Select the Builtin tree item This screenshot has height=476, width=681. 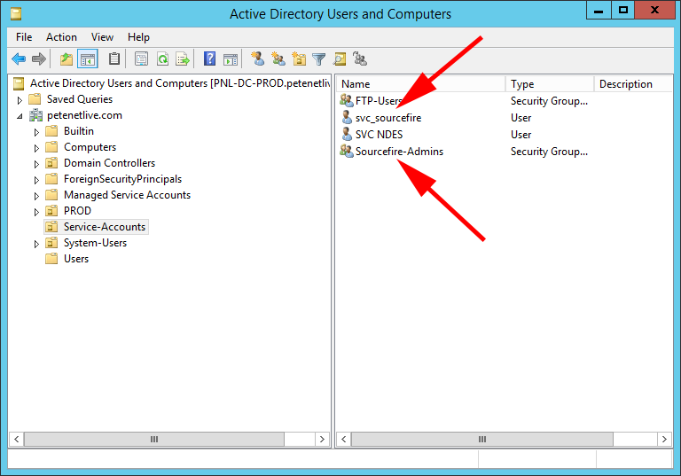[x=79, y=131]
